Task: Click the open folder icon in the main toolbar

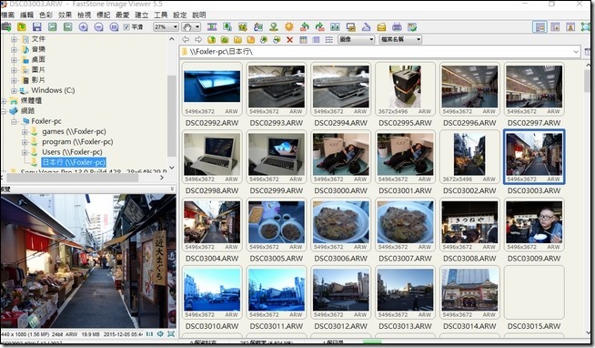Action: point(22,27)
